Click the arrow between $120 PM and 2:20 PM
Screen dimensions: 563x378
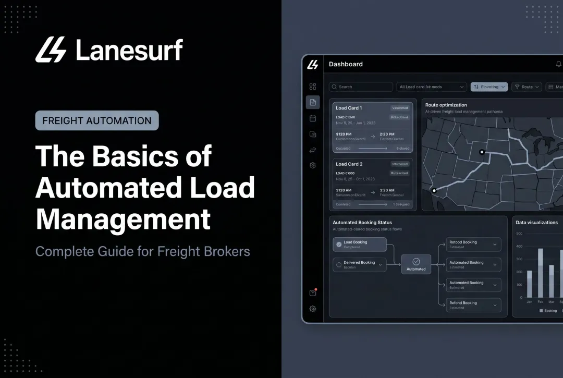(373, 137)
